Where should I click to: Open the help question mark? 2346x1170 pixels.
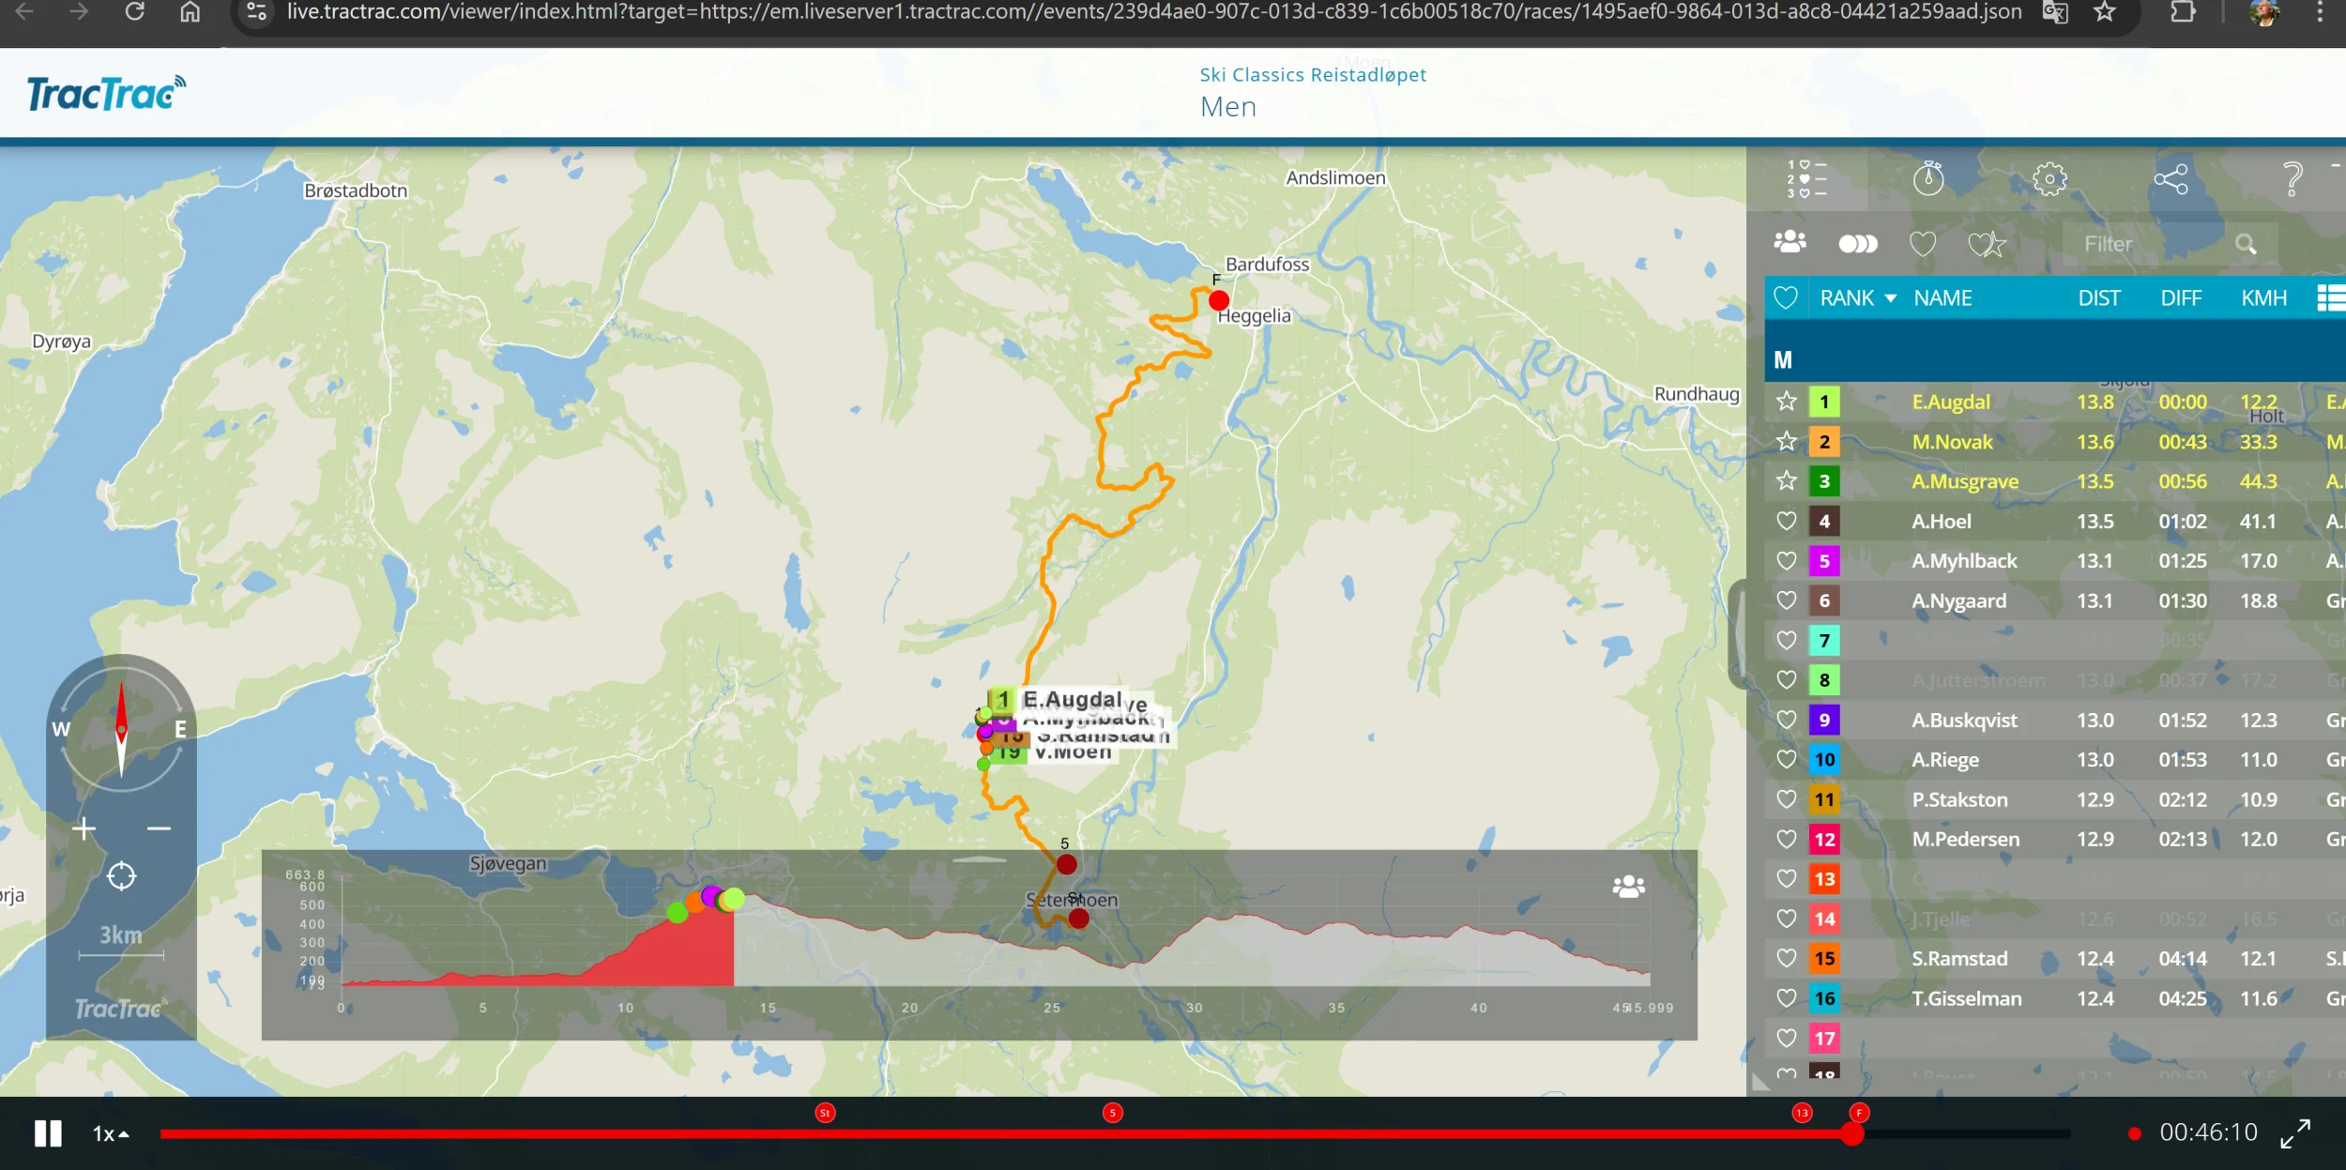(x=2293, y=178)
